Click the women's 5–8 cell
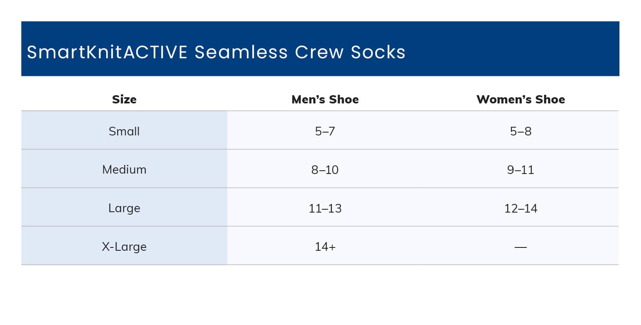This screenshot has width=641, height=325. click(520, 131)
